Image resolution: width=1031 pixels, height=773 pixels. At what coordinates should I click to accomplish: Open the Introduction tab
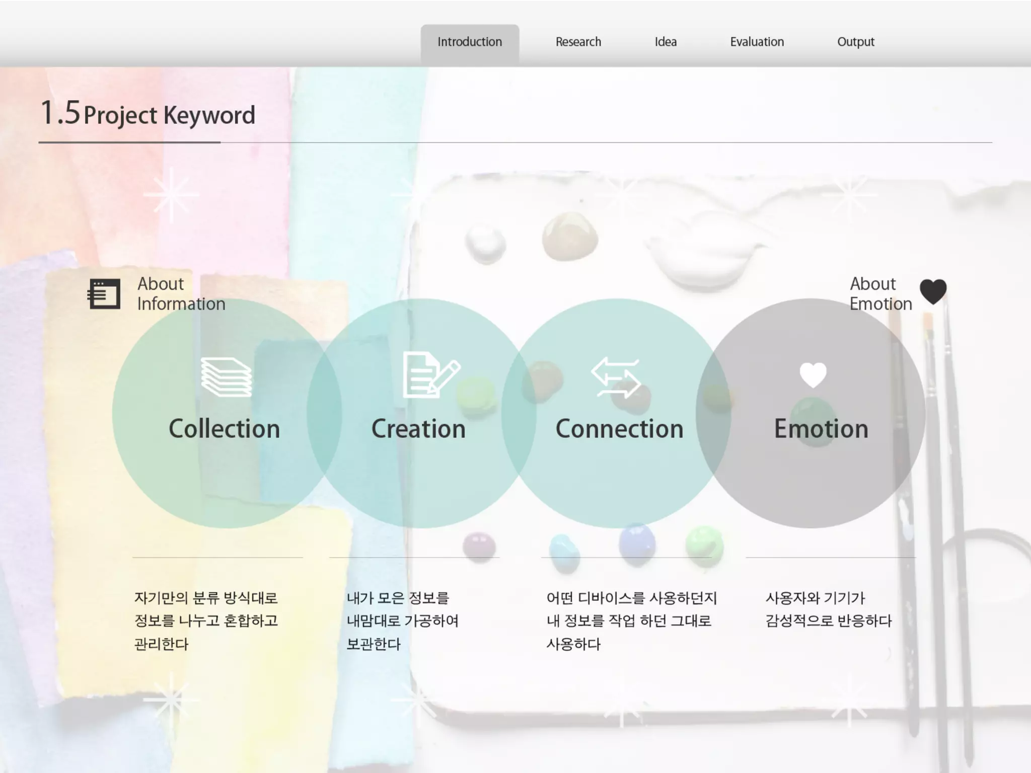point(469,42)
